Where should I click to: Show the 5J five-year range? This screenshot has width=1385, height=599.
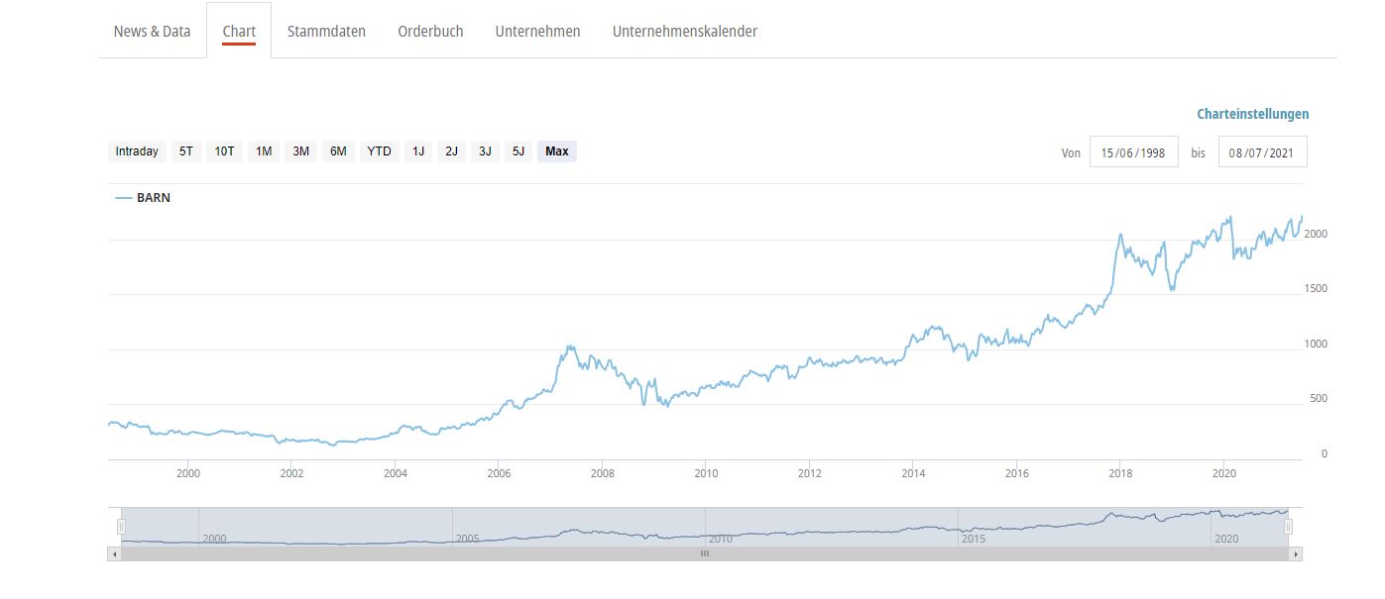(x=518, y=151)
